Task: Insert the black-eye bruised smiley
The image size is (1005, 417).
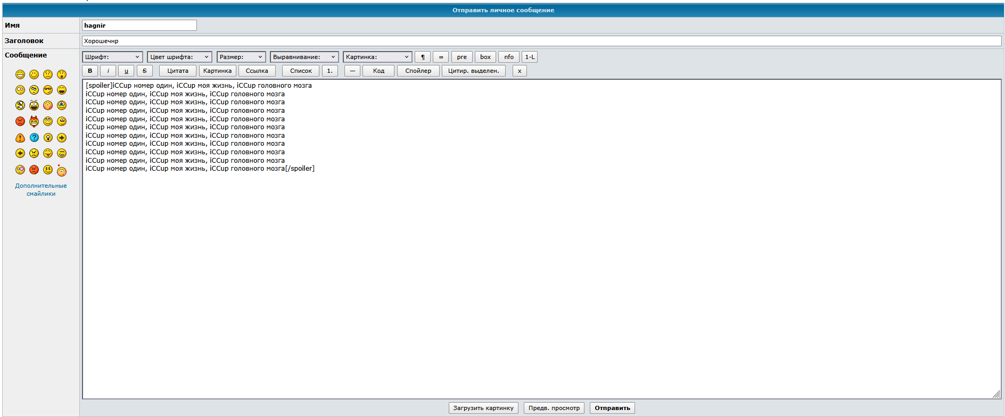Action: pyautogui.click(x=20, y=170)
